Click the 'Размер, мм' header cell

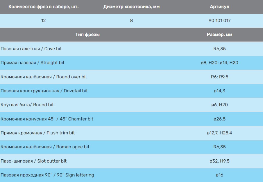219,35
